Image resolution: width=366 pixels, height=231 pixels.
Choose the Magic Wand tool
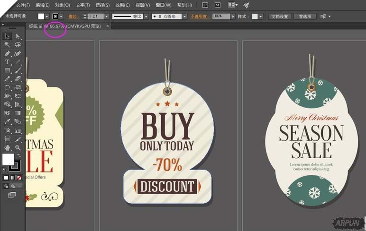(x=8, y=45)
